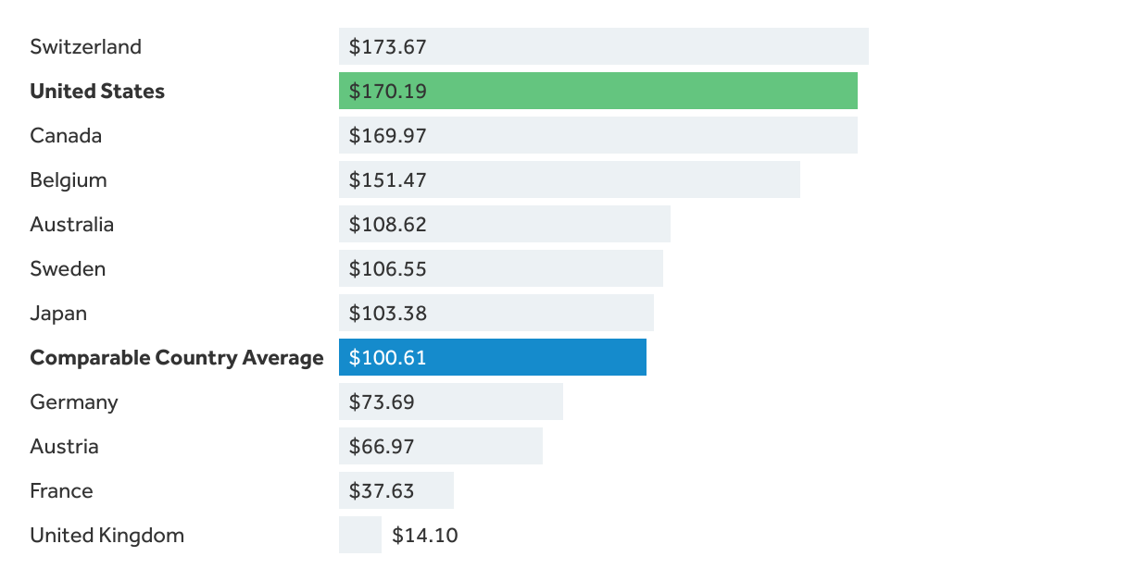Select the Austria bar showing $66.97
Viewport: 1130px width, 581px height.
440,446
